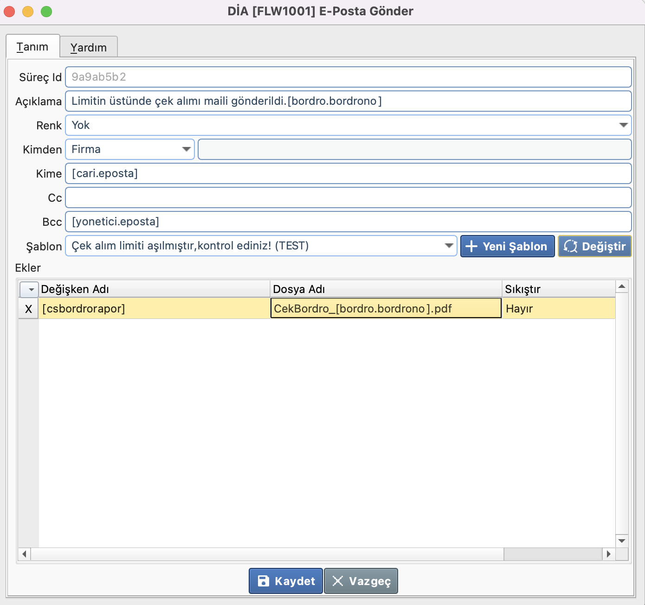Create a template with Yeni Şablon
The image size is (645, 605).
click(x=507, y=246)
